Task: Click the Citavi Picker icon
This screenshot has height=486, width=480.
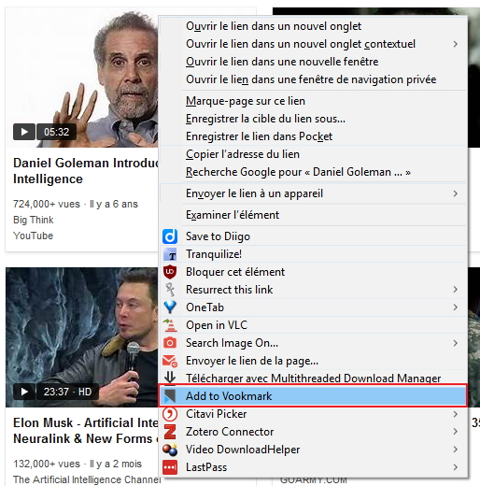Action: click(170, 414)
